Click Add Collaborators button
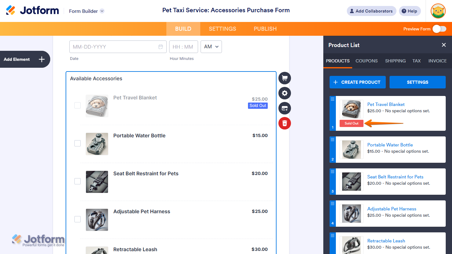 click(x=371, y=11)
